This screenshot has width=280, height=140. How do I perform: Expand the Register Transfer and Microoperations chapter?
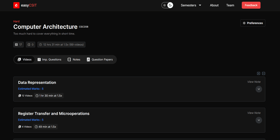pos(258,120)
